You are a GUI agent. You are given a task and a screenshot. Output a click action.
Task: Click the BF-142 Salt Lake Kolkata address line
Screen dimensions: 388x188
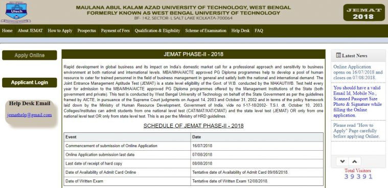[184, 18]
